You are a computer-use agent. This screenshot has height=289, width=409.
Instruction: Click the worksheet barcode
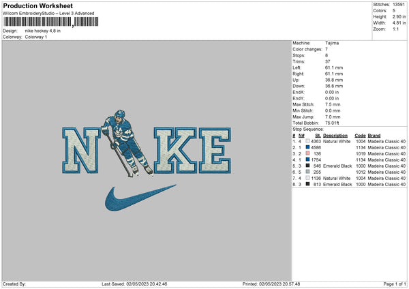point(51,22)
